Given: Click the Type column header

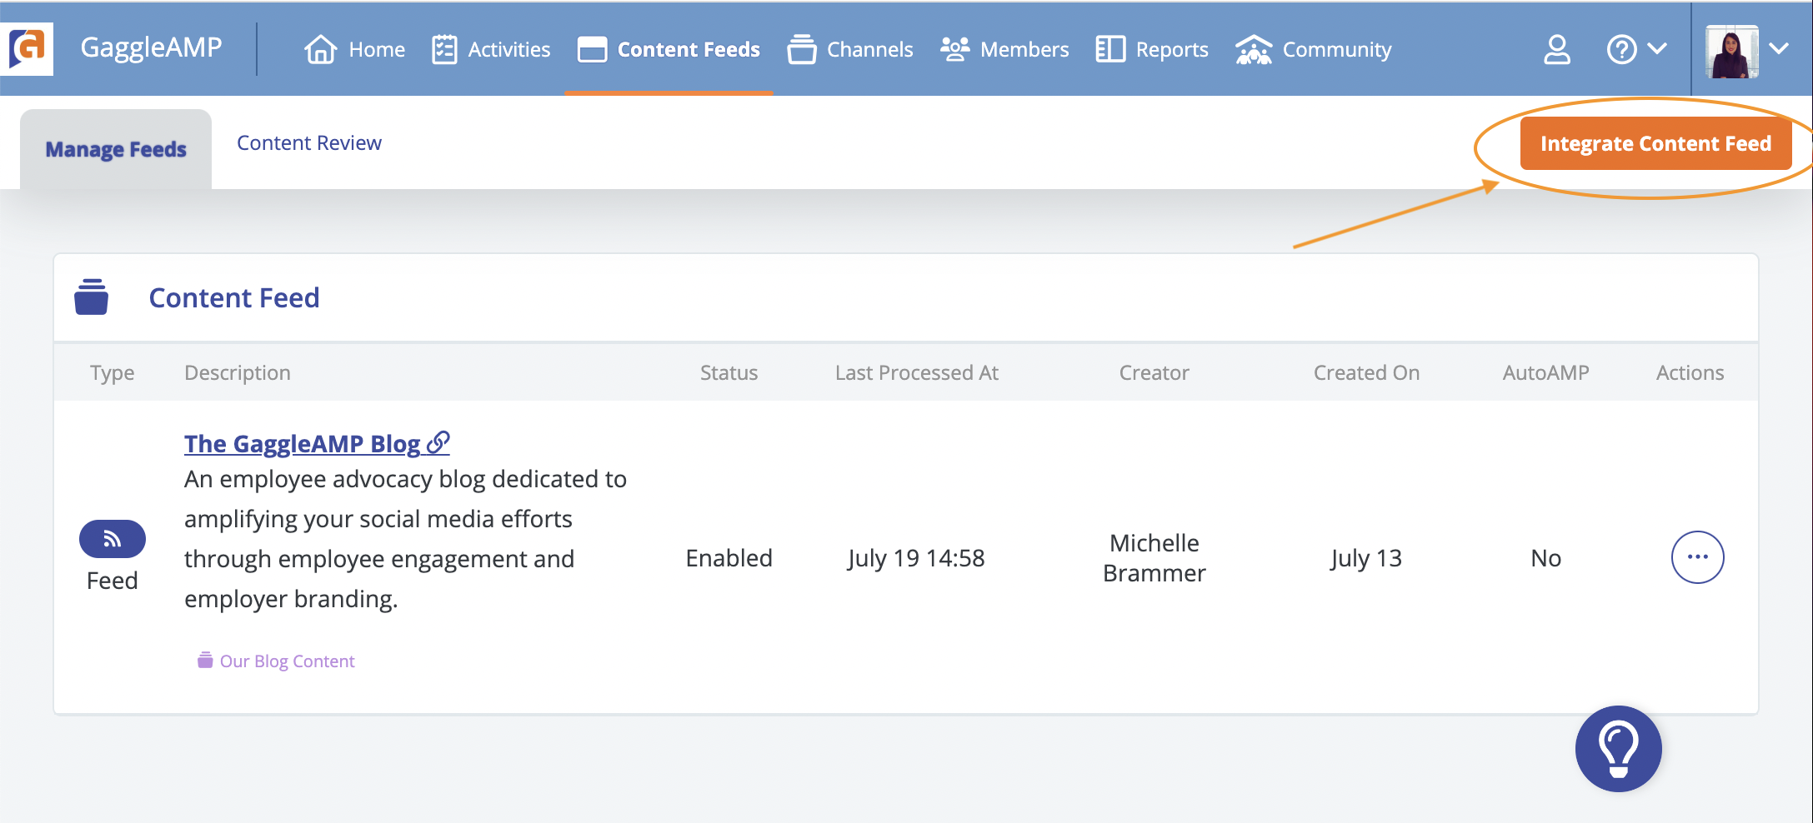Looking at the screenshot, I should click(x=113, y=373).
